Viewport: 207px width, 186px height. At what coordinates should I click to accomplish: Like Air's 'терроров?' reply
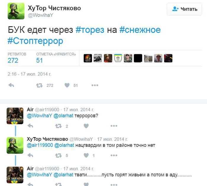click(86, 126)
